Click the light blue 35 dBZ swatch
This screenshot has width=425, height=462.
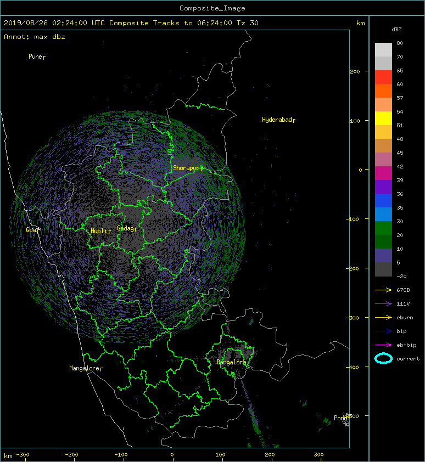383,214
